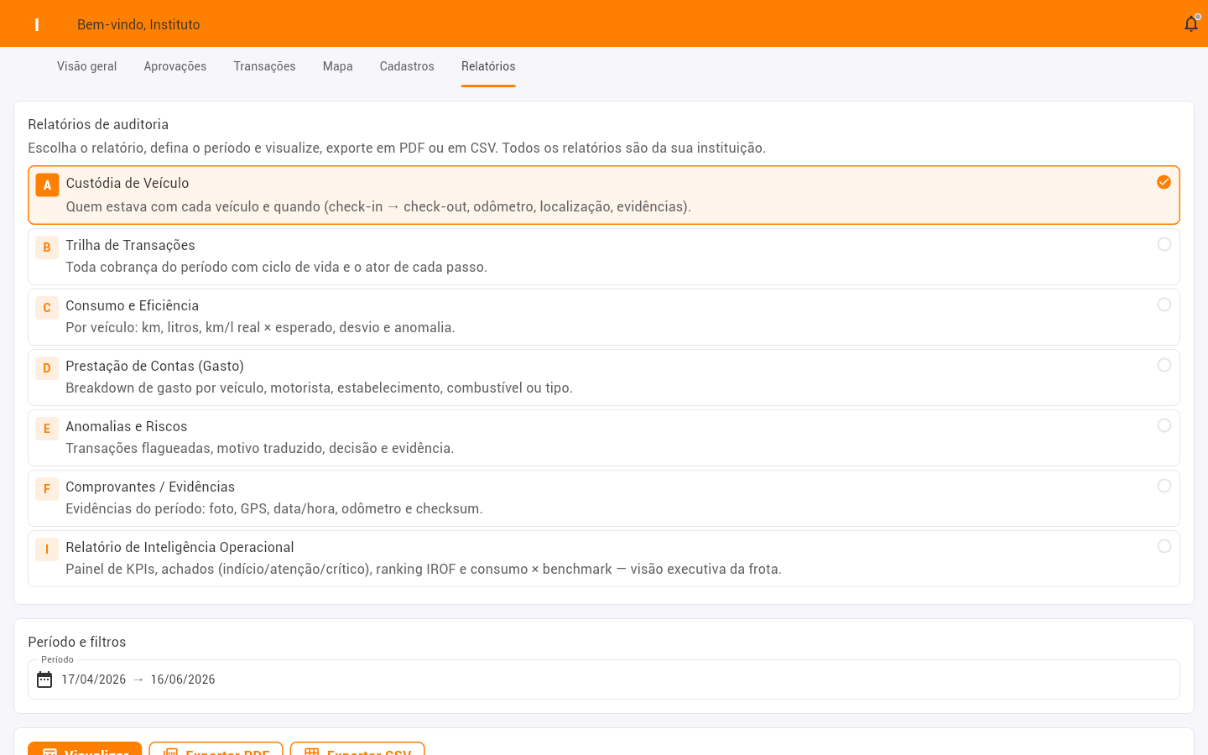Click the end date 16/06/2026
The height and width of the screenshot is (755, 1208).
(183, 679)
